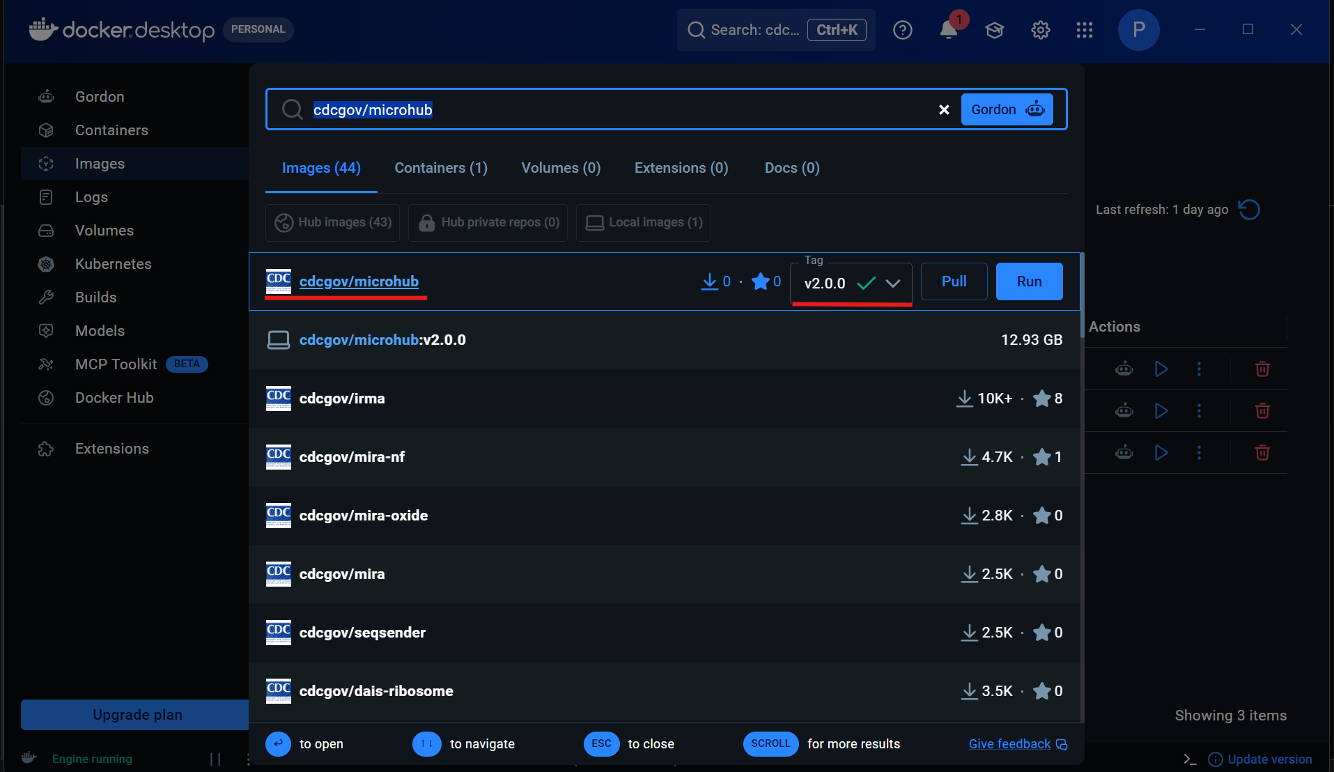This screenshot has height=772, width=1334.
Task: Select the cdcgov/mira-nf result
Action: pos(665,457)
